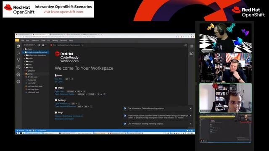Click the Discover CodeReady Workspaces link
The width and height of the screenshot is (269, 151).
click(x=69, y=116)
